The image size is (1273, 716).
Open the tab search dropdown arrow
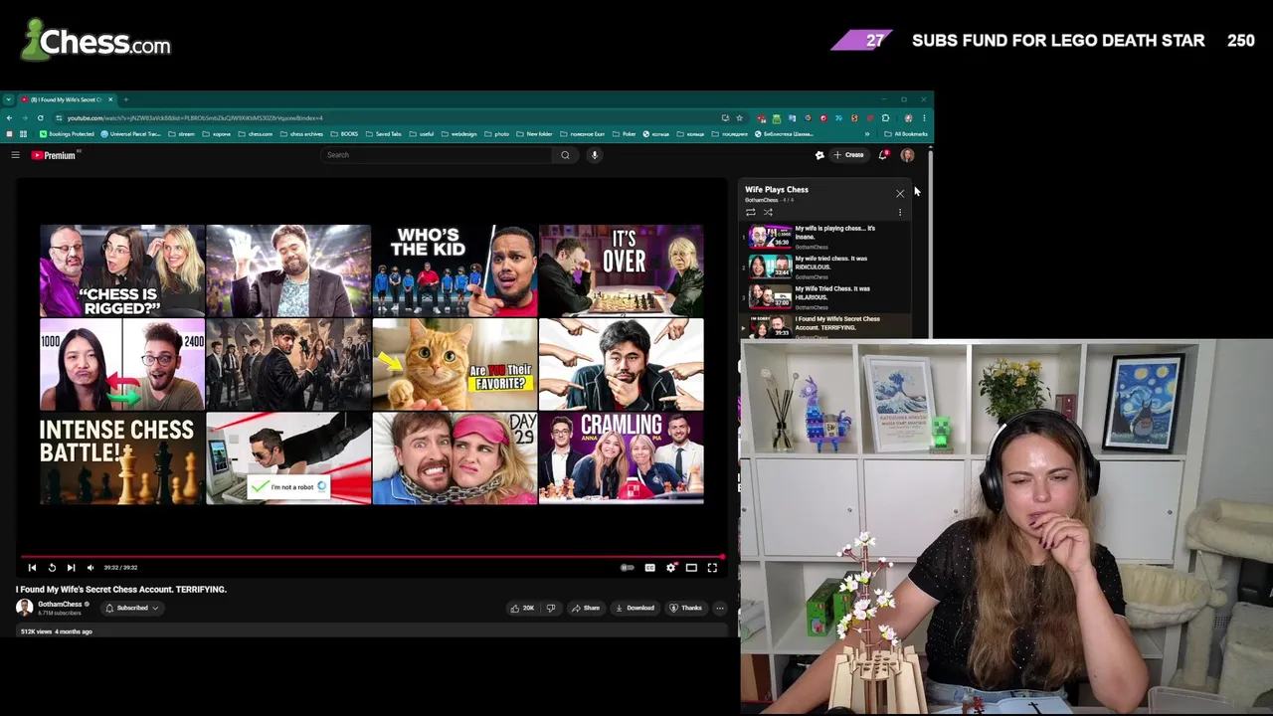[x=8, y=99]
